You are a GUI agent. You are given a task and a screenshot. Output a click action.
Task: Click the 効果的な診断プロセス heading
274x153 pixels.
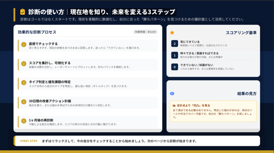(37, 32)
